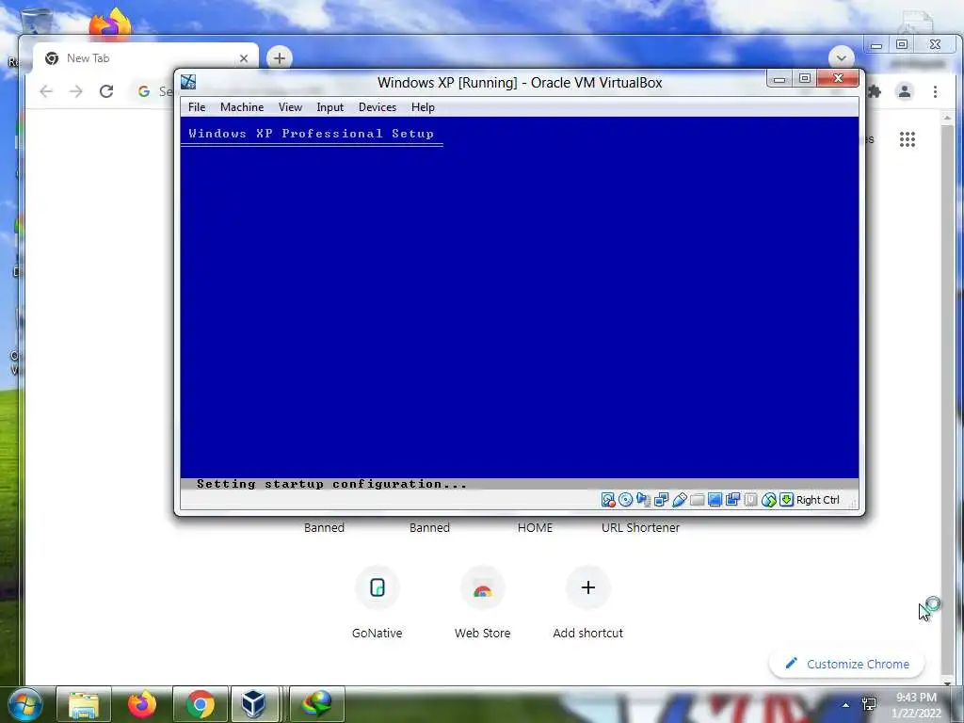
Task: Open the HOME shortcut on Chrome new tab
Action: pos(535,527)
